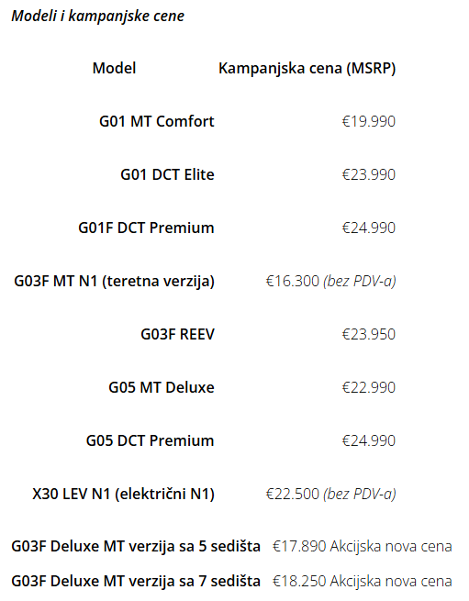Click the 'G03F MT N1 (teretna verzija)' row label

[115, 281]
